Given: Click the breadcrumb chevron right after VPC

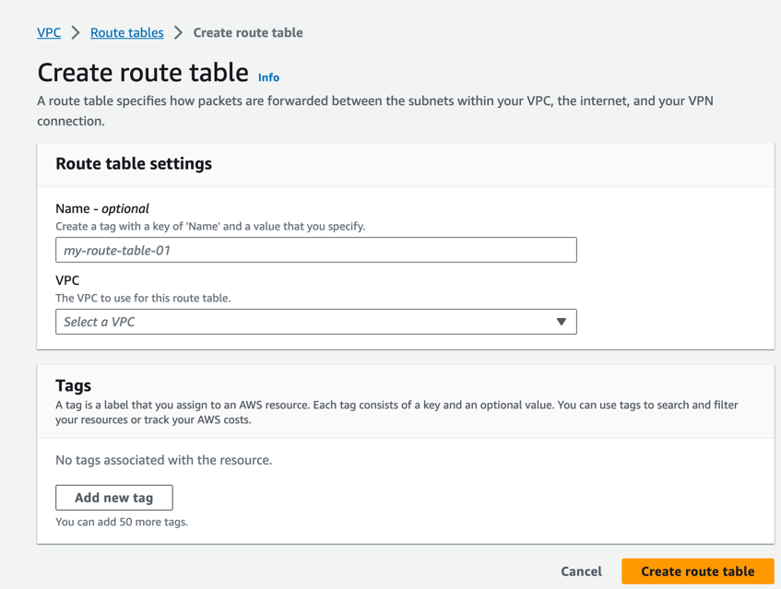Looking at the screenshot, I should 76,32.
